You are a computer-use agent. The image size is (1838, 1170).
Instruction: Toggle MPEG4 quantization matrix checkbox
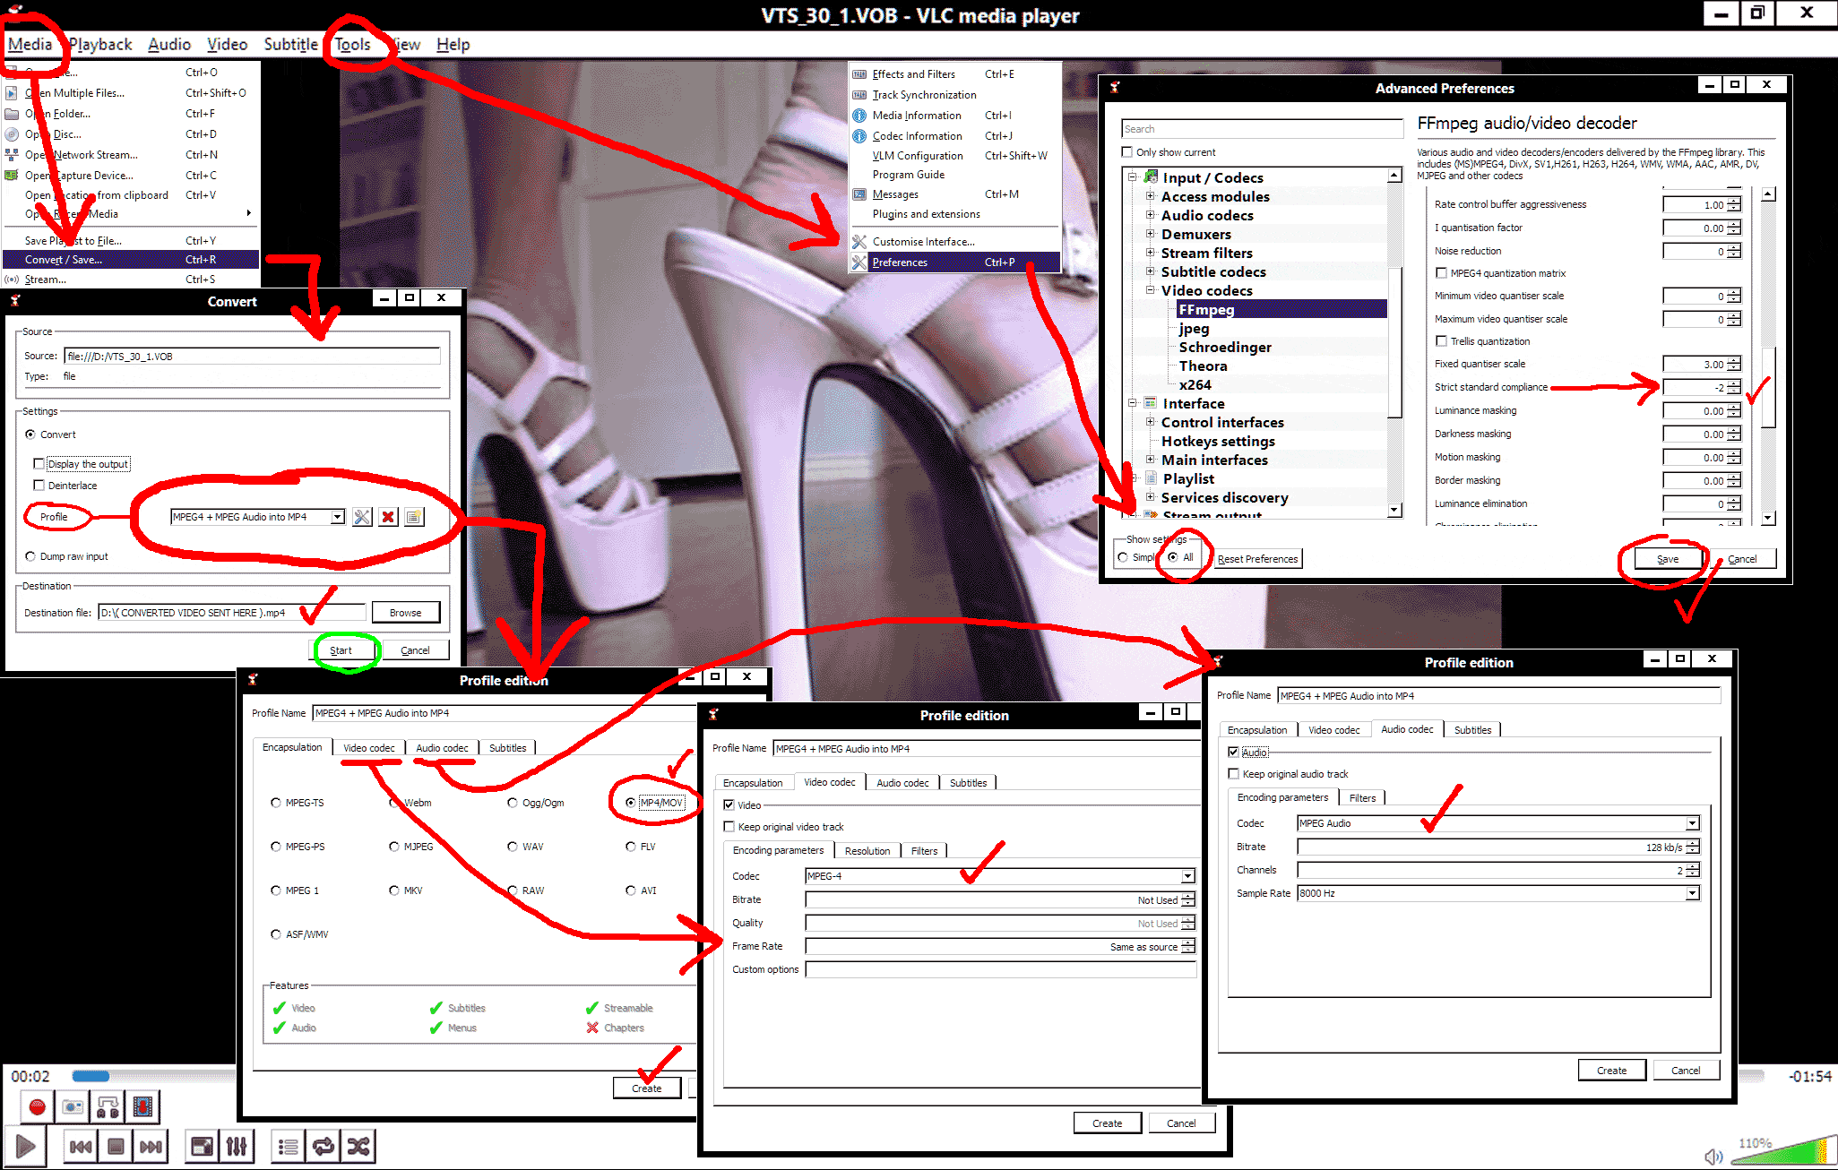click(1441, 273)
